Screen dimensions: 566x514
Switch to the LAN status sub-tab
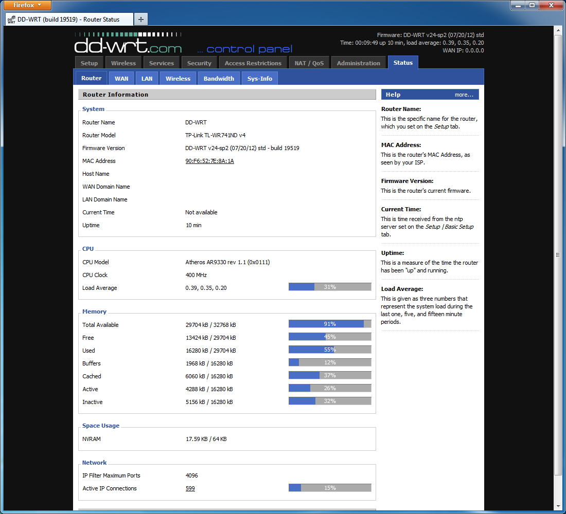point(147,79)
